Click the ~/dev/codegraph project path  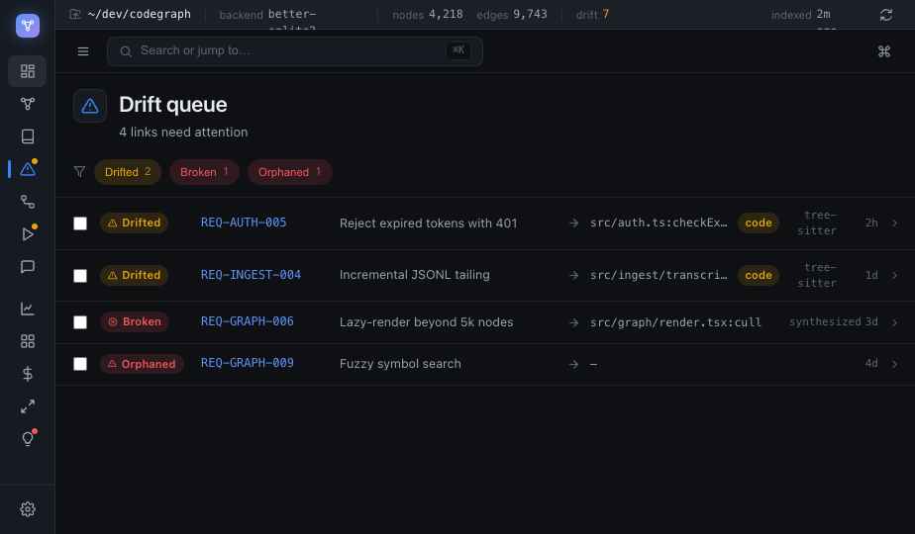click(139, 14)
